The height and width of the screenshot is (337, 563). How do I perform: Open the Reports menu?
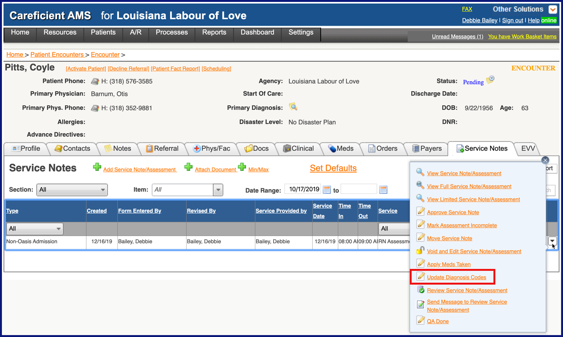point(214,33)
